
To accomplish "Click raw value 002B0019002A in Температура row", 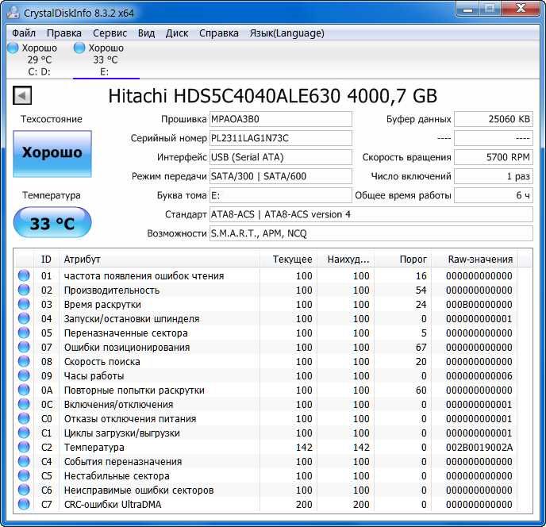I will (479, 448).
